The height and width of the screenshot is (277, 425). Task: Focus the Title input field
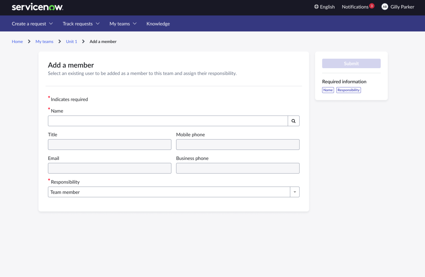110,145
